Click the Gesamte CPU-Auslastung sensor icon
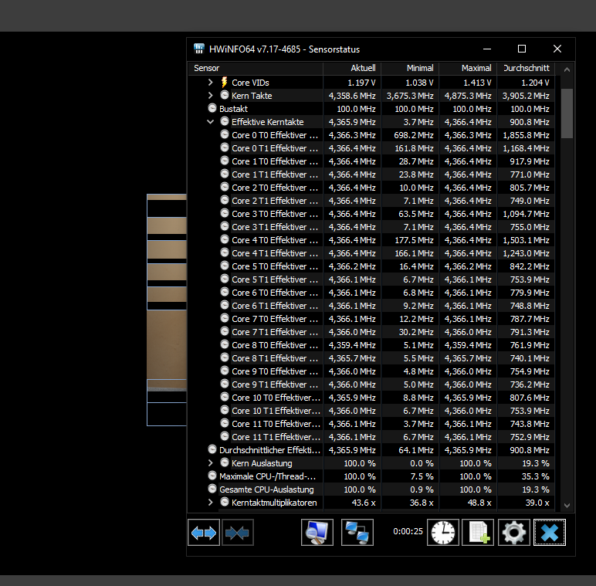Image resolution: width=596 pixels, height=586 pixels. point(212,489)
